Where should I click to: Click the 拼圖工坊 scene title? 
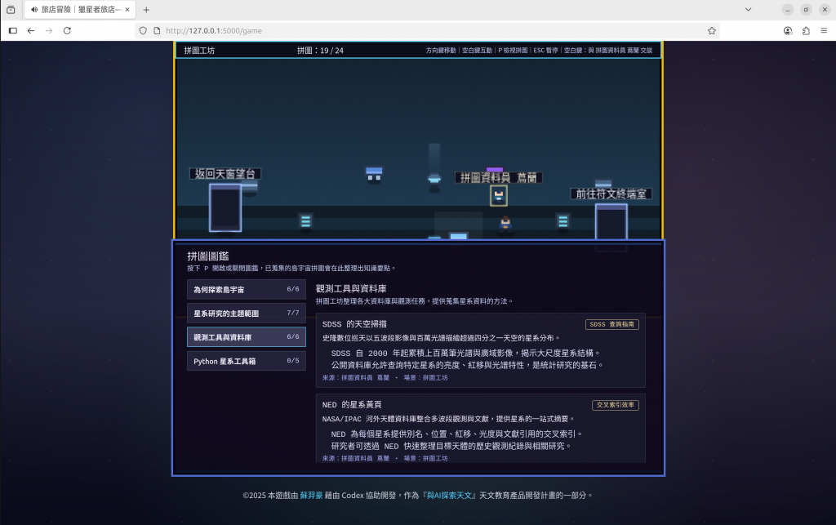[199, 51]
